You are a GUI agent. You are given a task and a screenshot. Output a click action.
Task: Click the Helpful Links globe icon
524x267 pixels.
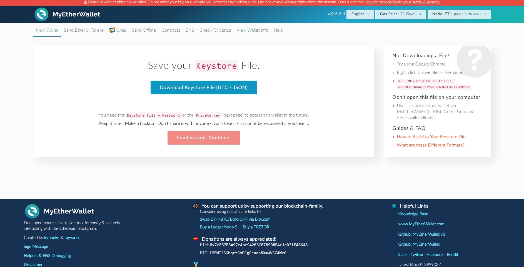394,206
